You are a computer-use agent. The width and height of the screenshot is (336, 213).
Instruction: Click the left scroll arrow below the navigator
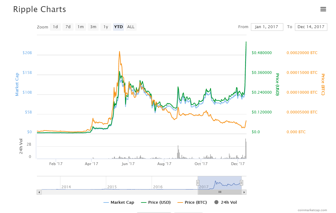39,192
